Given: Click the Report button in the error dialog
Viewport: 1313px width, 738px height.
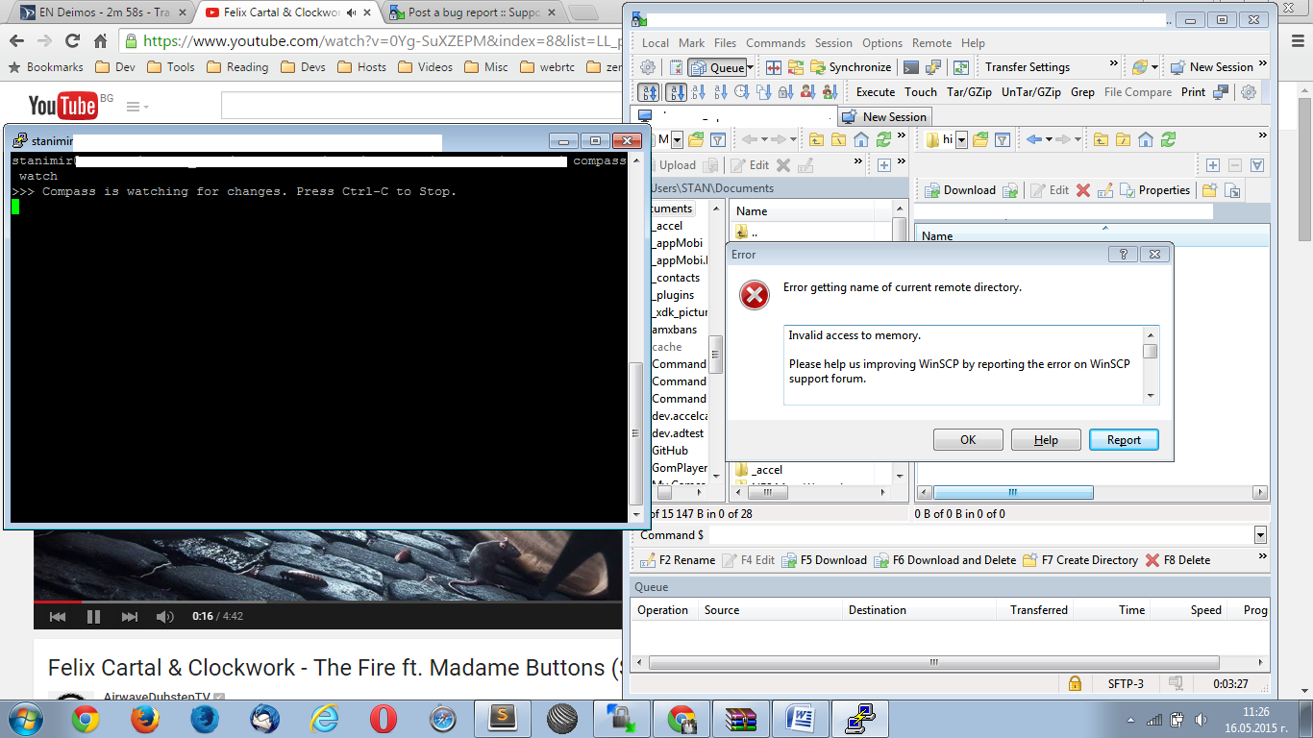Looking at the screenshot, I should point(1123,439).
